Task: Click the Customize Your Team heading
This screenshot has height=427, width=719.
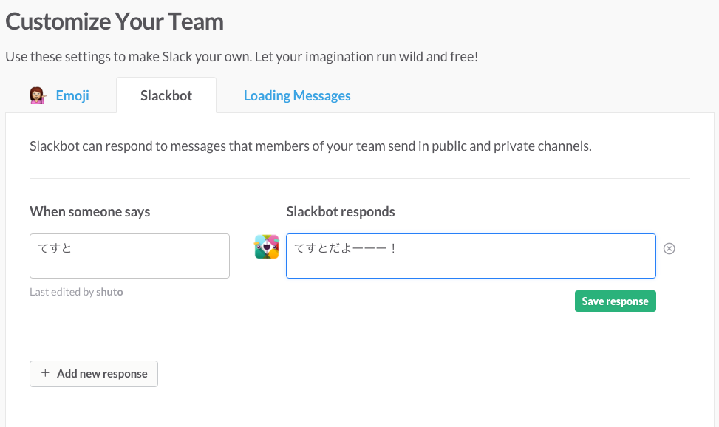Action: point(114,21)
